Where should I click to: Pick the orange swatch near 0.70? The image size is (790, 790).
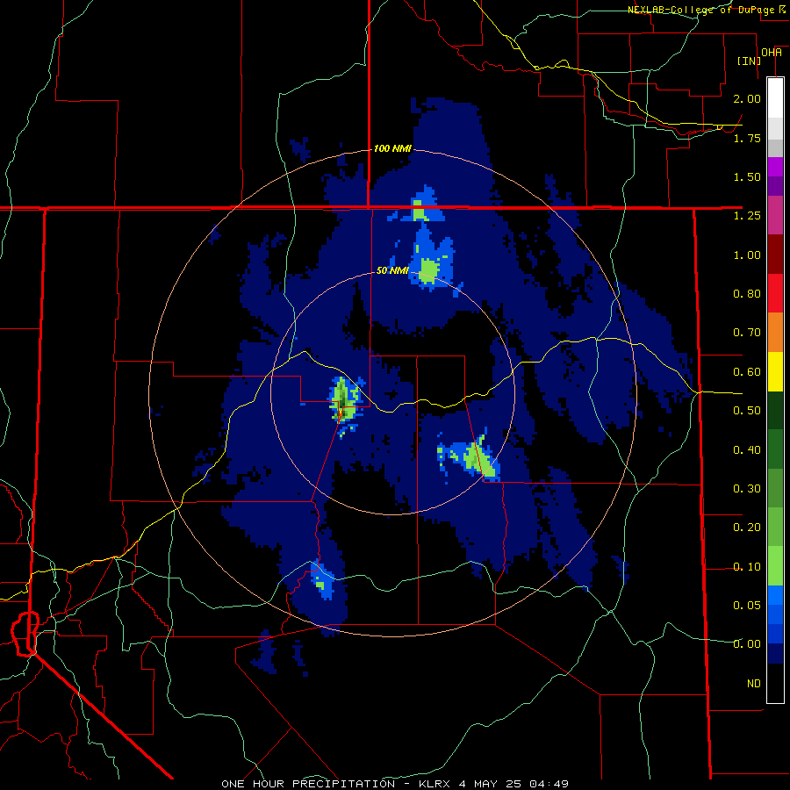pyautogui.click(x=775, y=332)
